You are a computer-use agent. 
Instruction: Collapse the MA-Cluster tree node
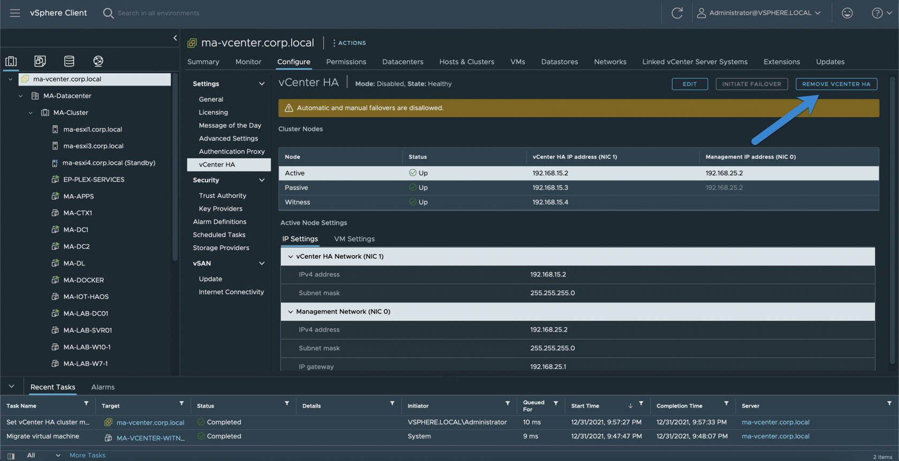pos(31,112)
